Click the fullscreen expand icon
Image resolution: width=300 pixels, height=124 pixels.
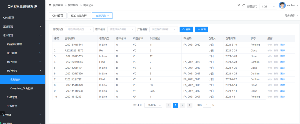click(239, 5)
